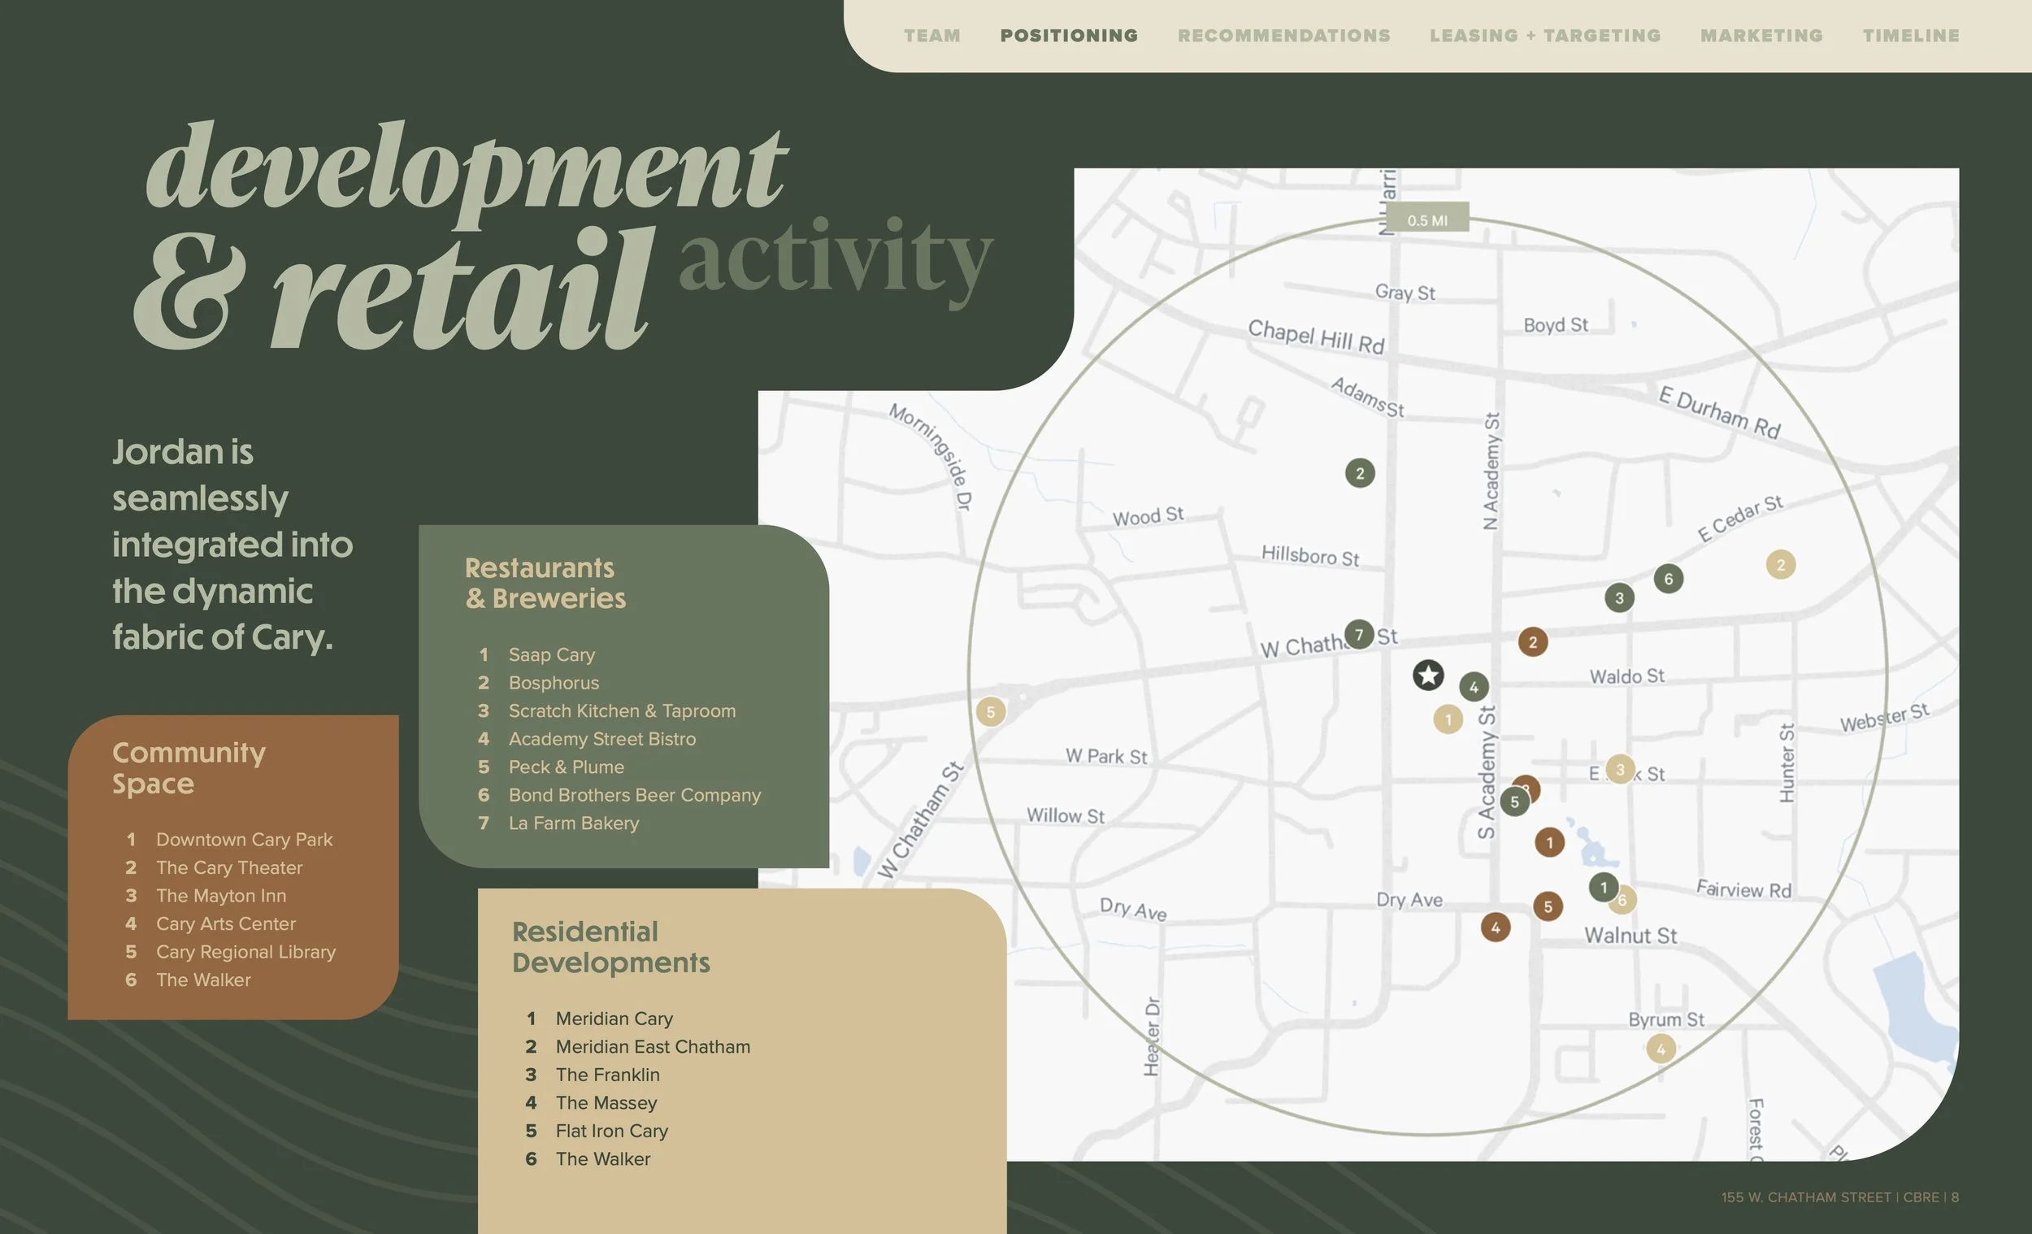Select tan map marker 3 The Franklin
This screenshot has width=2032, height=1234.
[1620, 770]
